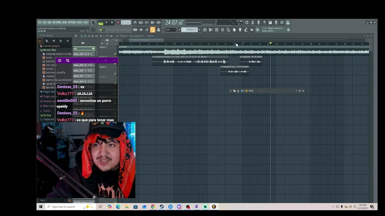Click the Windows Start button

pyautogui.click(x=41, y=207)
